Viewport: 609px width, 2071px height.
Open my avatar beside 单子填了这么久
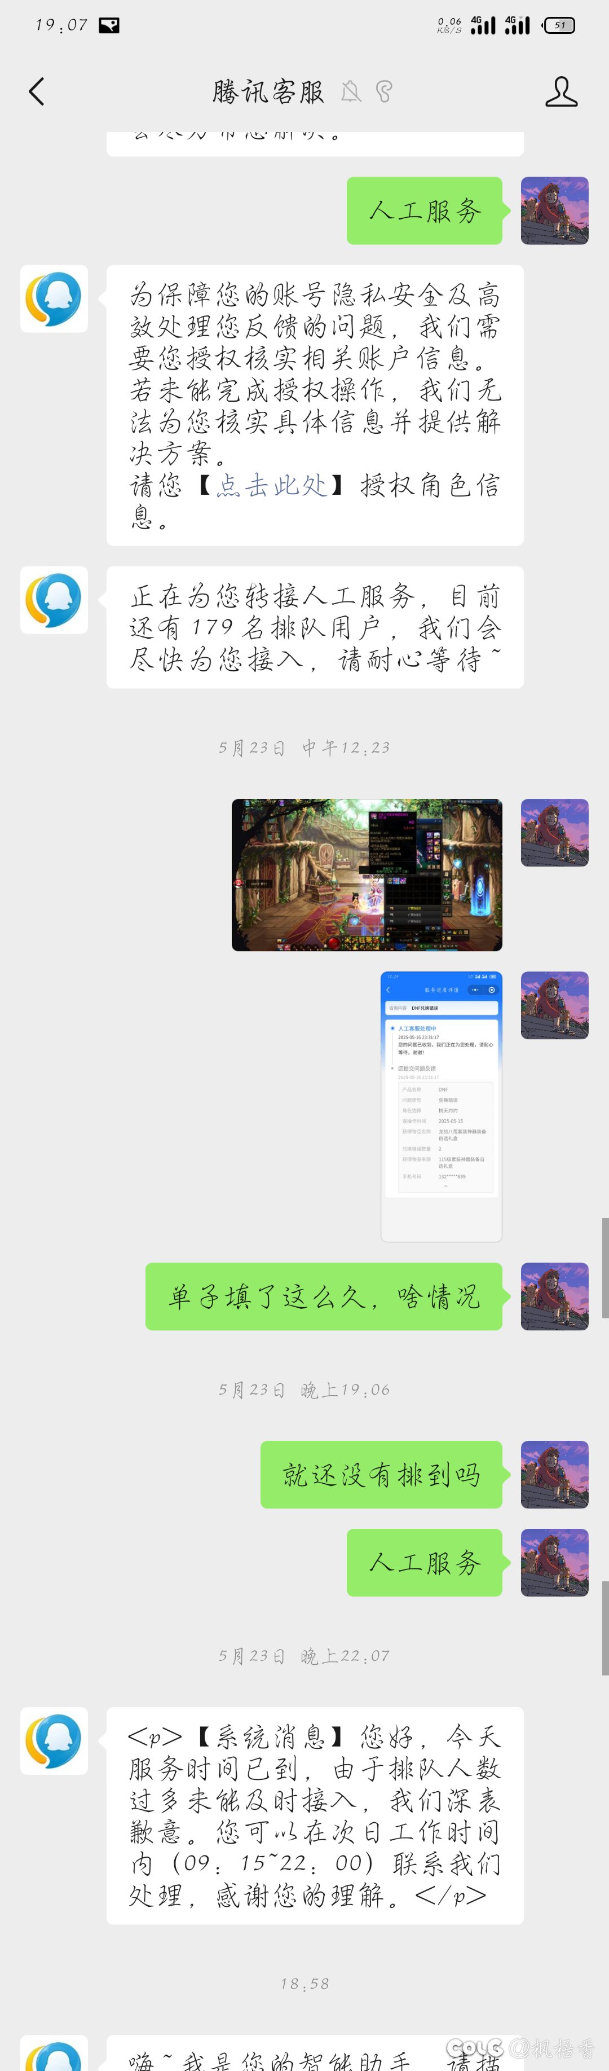[554, 1296]
